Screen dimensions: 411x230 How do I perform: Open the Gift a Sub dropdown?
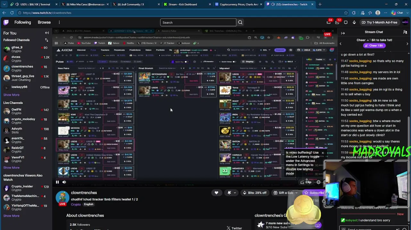point(285,193)
